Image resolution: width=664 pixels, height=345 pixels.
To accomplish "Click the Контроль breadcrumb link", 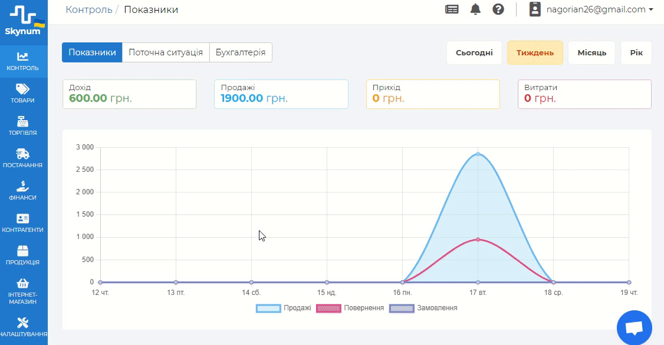I will pyautogui.click(x=89, y=9).
